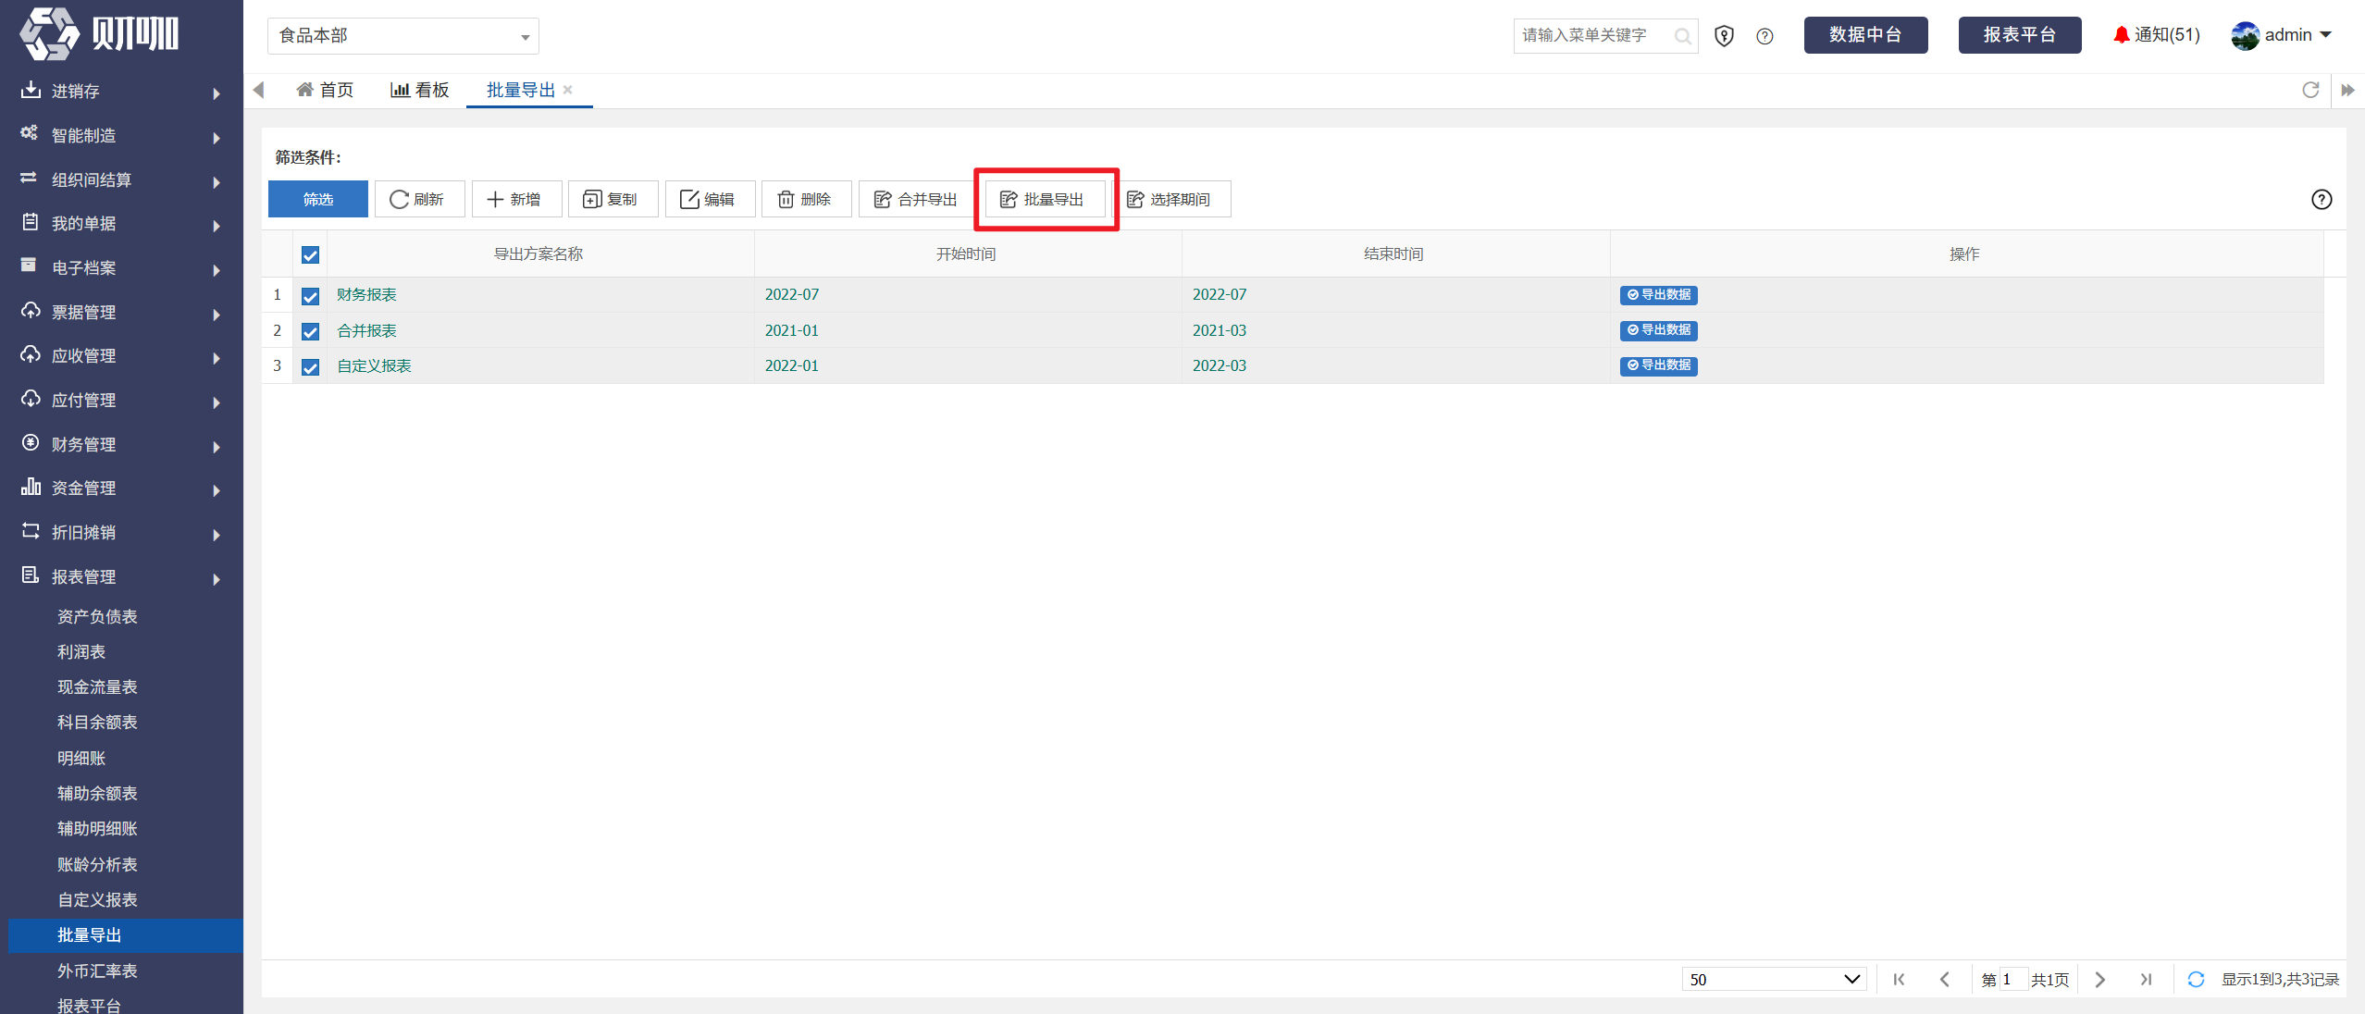Click 导出数据 for 自定义报表 row
This screenshot has height=1014, width=2365.
(1658, 365)
